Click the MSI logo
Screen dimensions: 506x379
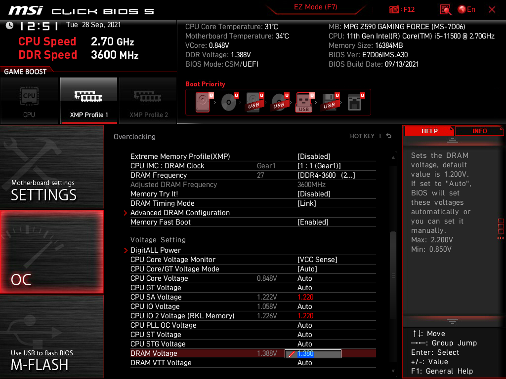[26, 10]
